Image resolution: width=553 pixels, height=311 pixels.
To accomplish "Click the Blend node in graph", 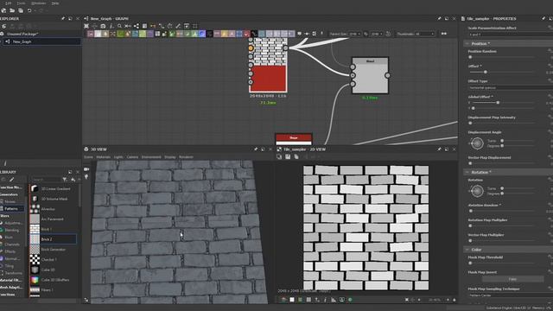I will click(370, 75).
